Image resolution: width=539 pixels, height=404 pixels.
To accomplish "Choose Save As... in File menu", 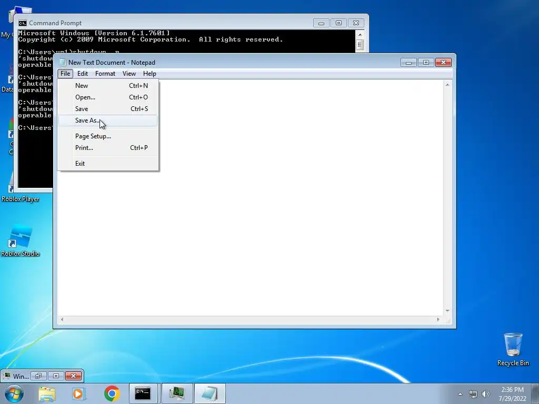I will [x=107, y=120].
